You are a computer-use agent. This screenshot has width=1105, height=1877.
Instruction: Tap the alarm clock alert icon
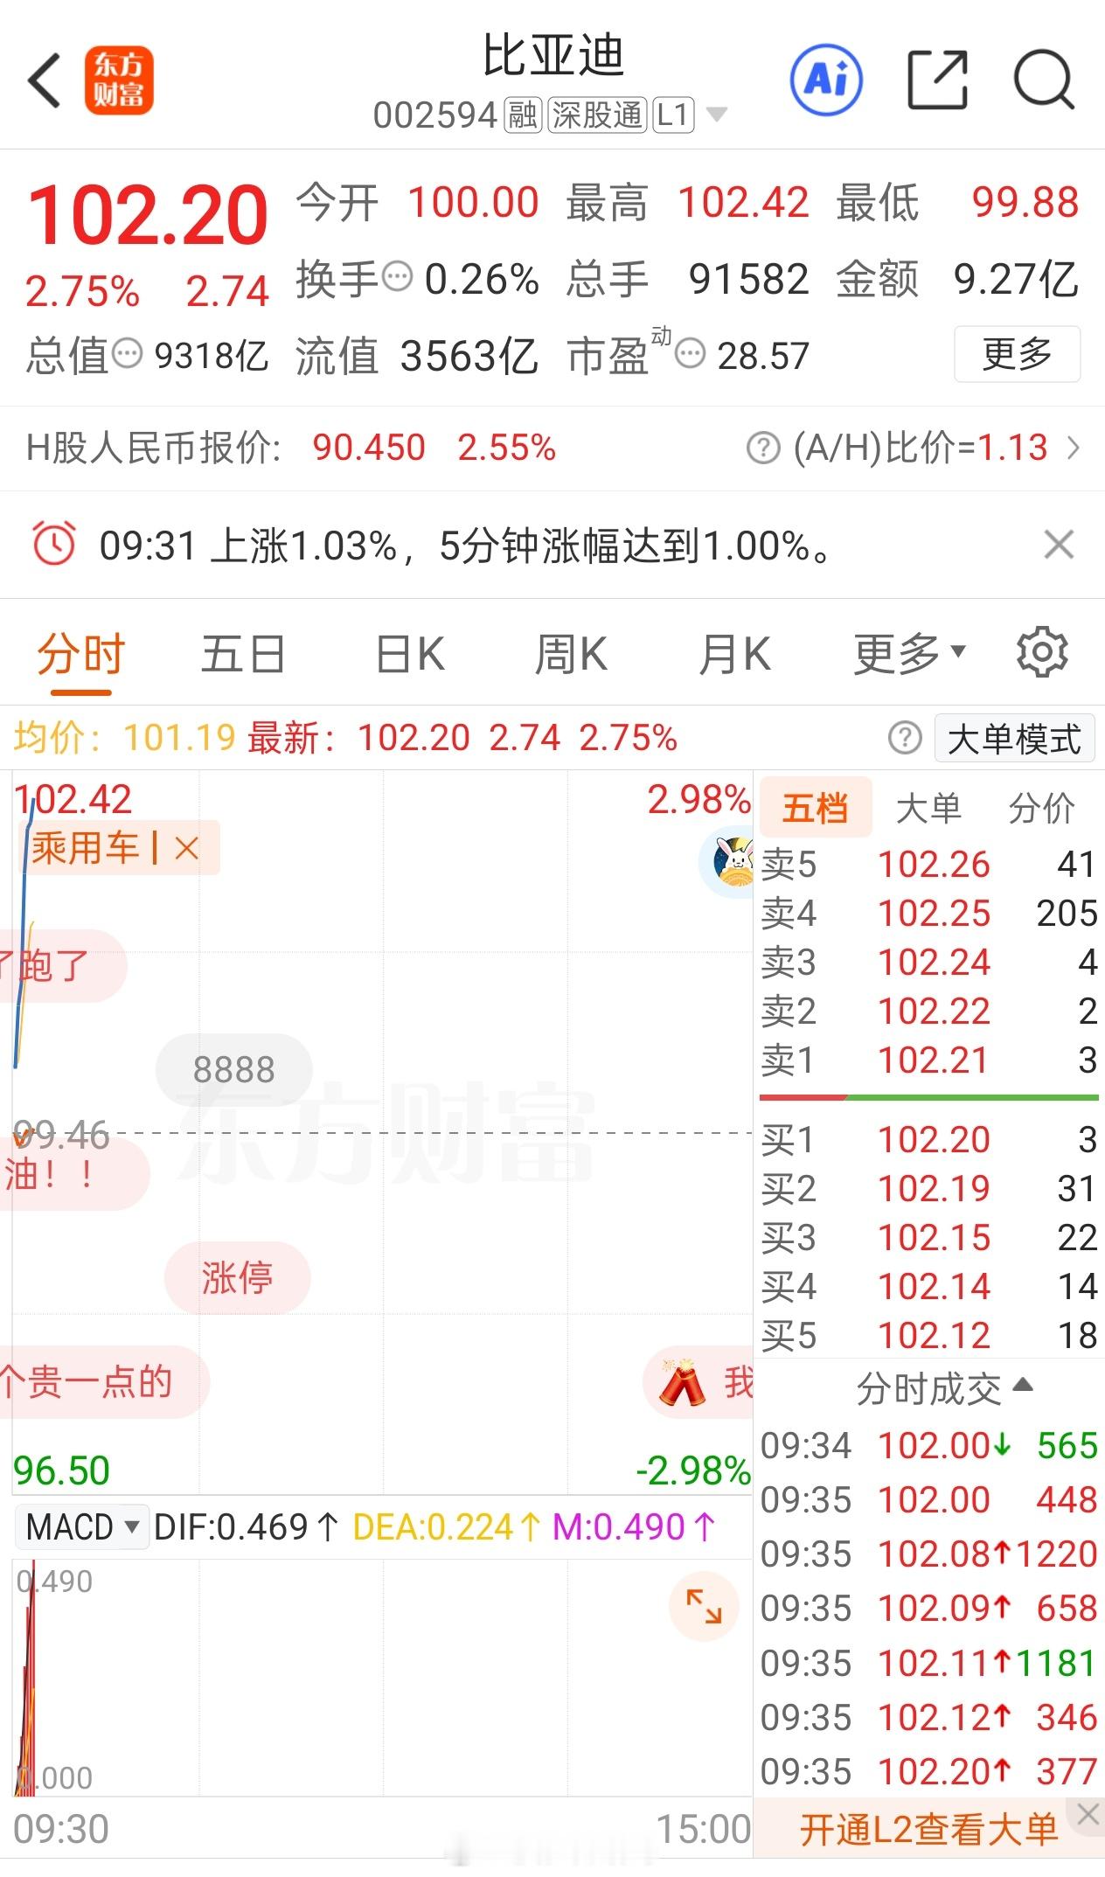[x=54, y=544]
